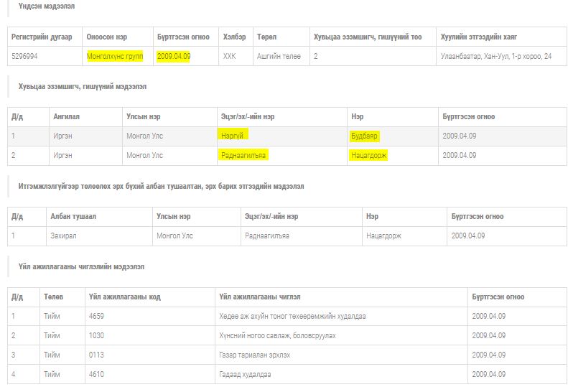Click the highlighted company name Монголхүнс групп
Image resolution: width=568 pixels, height=387 pixels.
[115, 56]
